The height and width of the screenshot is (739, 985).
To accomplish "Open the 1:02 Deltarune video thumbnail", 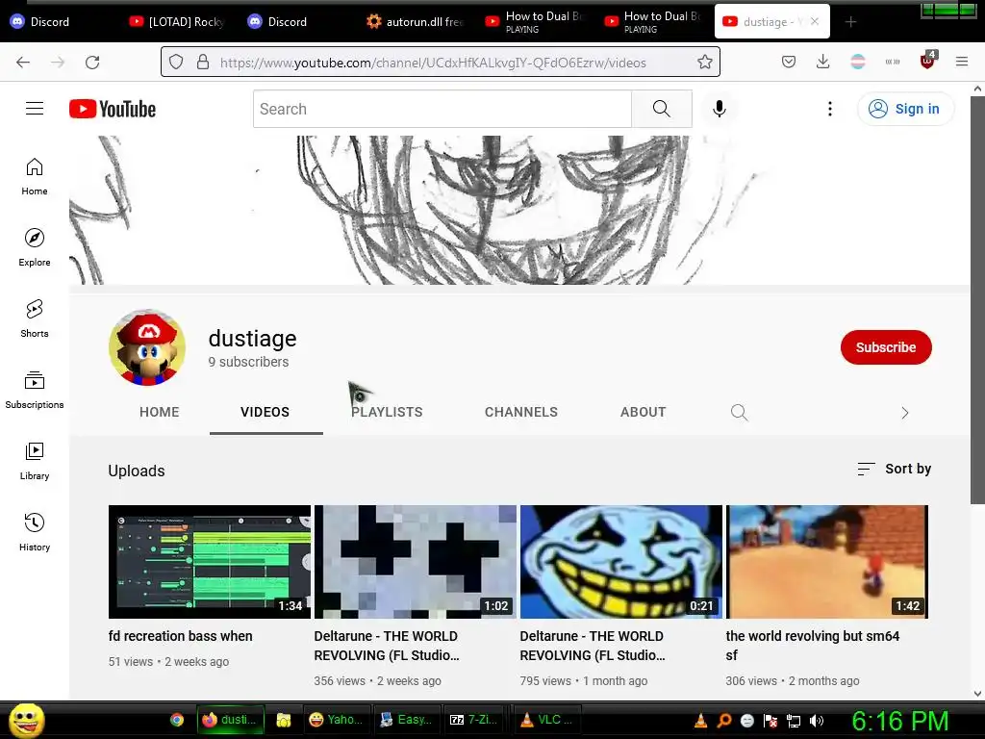I will tap(416, 562).
